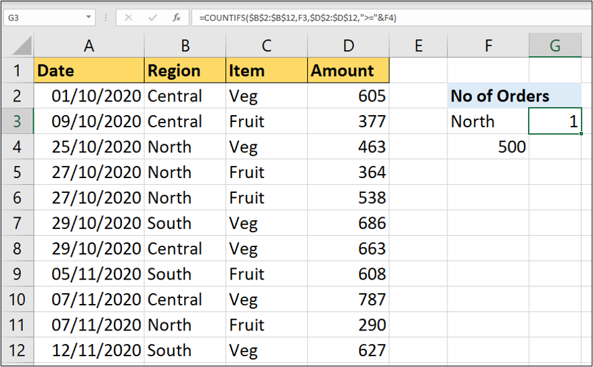Viewport: 593px width, 367px height.
Task: Click amount cell 787
Action: (349, 299)
